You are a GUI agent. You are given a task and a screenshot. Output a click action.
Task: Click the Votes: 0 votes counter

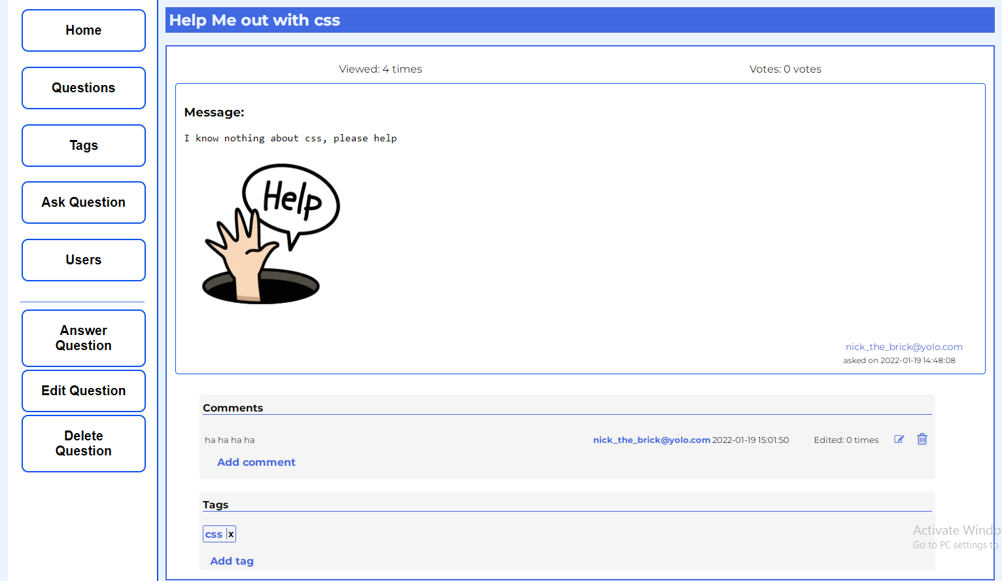pos(786,69)
